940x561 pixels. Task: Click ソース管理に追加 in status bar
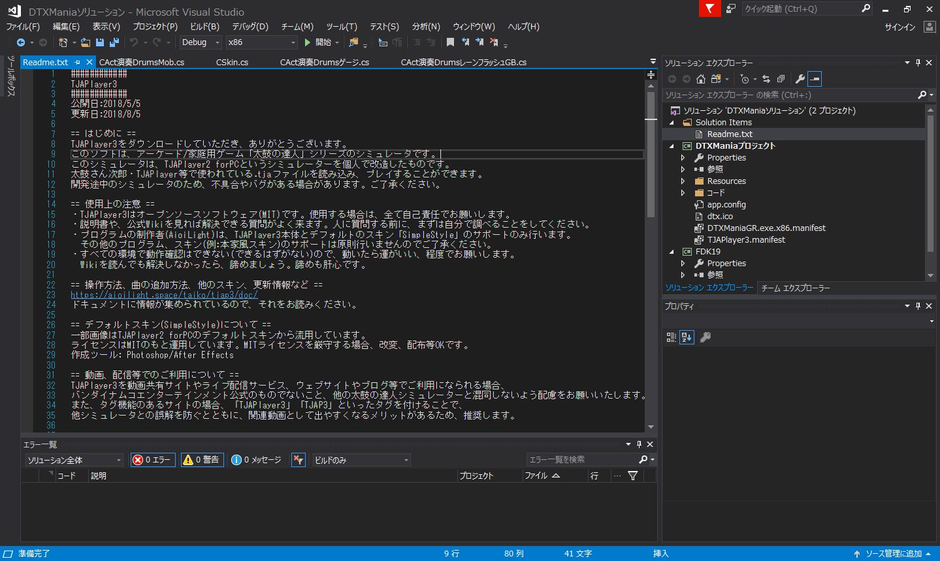[893, 554]
